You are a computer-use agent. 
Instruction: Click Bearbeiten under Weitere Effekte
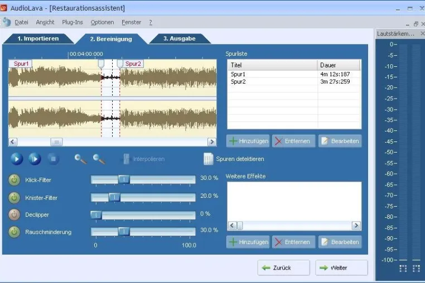pos(340,242)
